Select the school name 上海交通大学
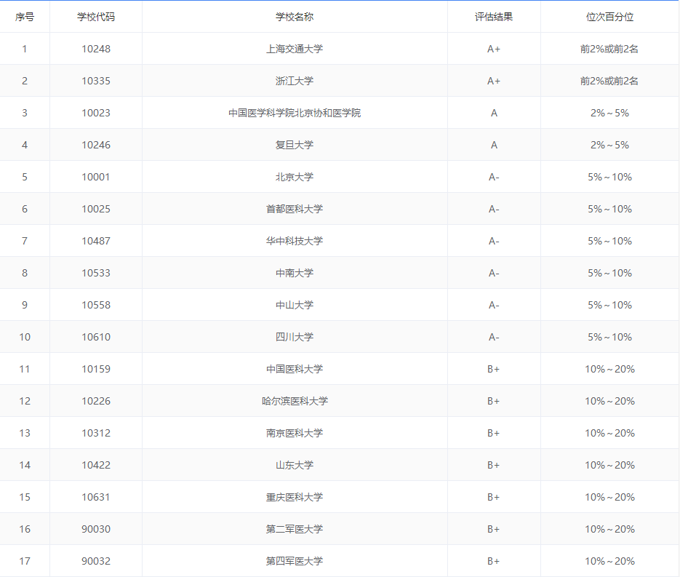The image size is (680, 577). pos(295,49)
